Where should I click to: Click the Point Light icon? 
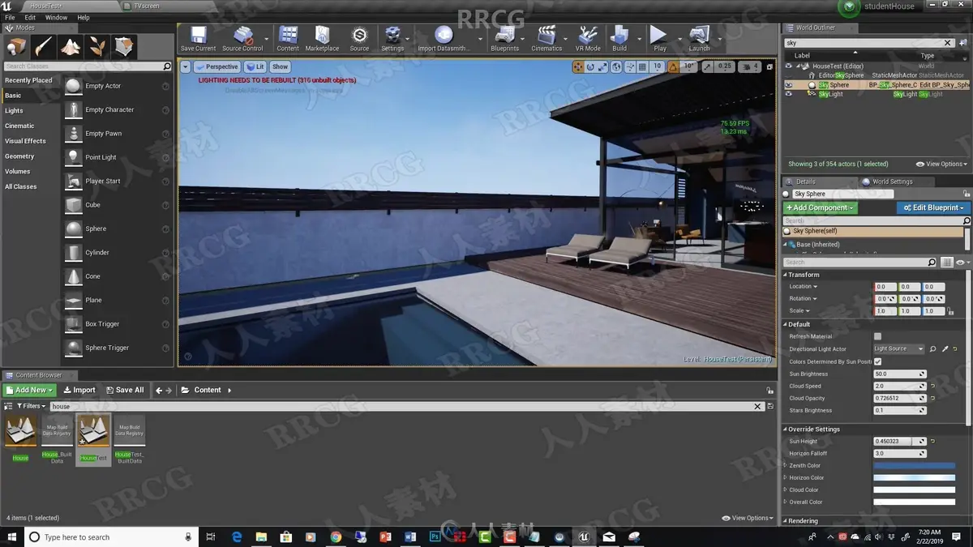coord(73,157)
